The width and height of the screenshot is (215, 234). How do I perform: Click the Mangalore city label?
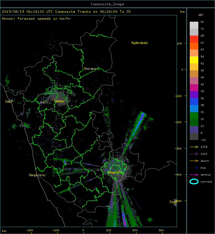[37, 175]
